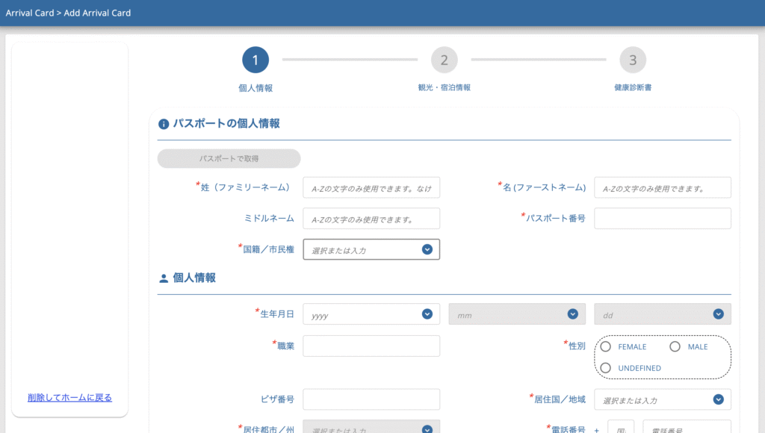Go to step 2 観光・宿泊情報 circle

[444, 60]
